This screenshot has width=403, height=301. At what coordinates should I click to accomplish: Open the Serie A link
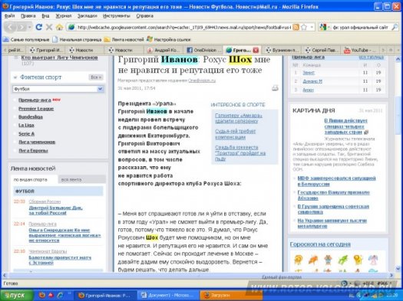(x=26, y=134)
